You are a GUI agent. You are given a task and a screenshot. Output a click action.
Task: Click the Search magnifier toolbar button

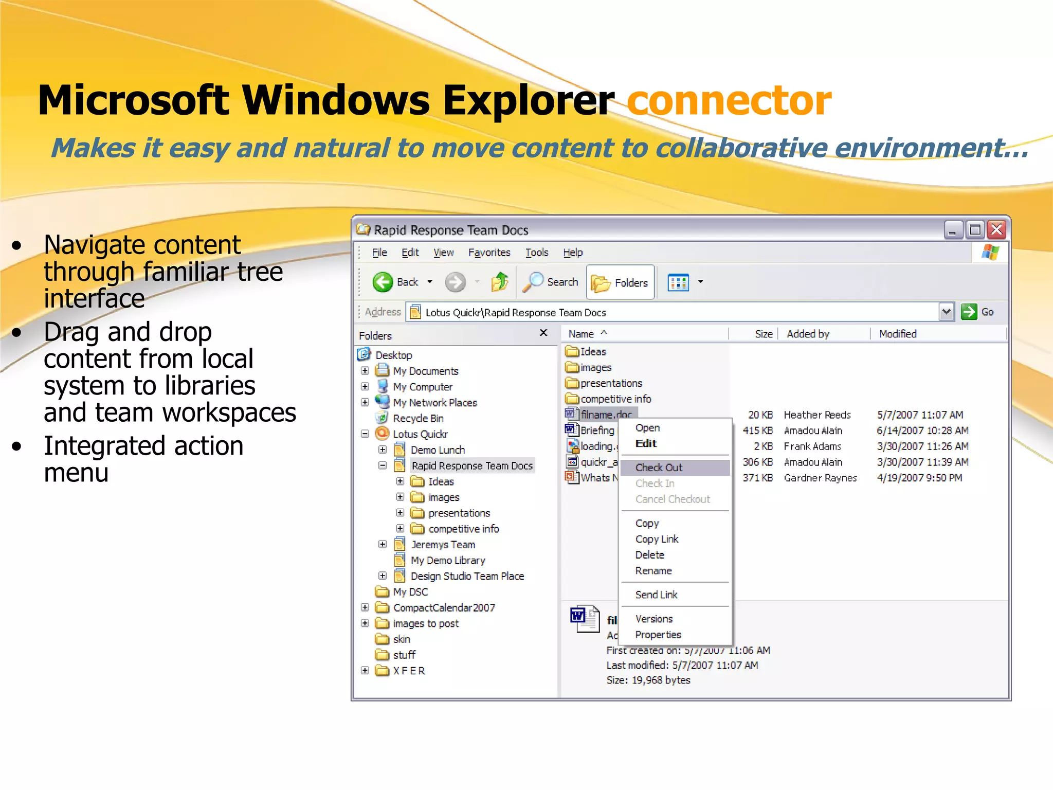click(x=551, y=282)
